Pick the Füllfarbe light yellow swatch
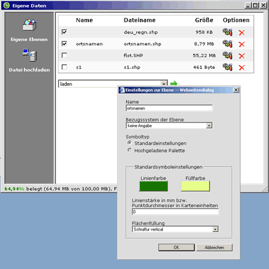 tap(195, 186)
